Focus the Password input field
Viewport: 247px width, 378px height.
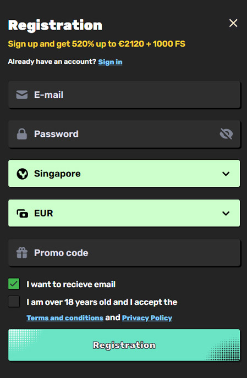point(124,134)
